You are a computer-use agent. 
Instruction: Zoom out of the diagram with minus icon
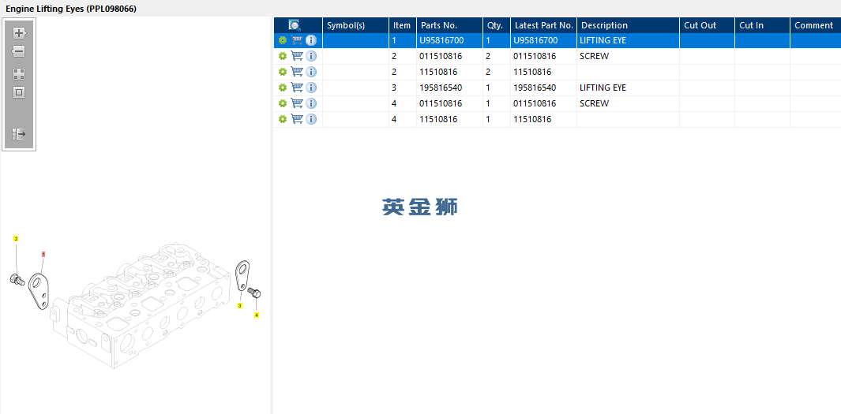(19, 51)
